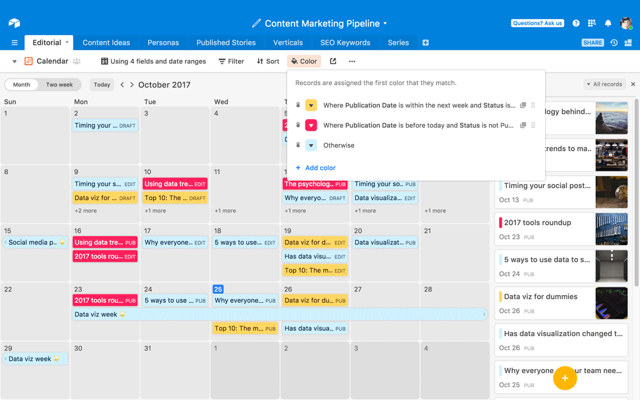
Task: Open the Sort menu
Action: 268,61
